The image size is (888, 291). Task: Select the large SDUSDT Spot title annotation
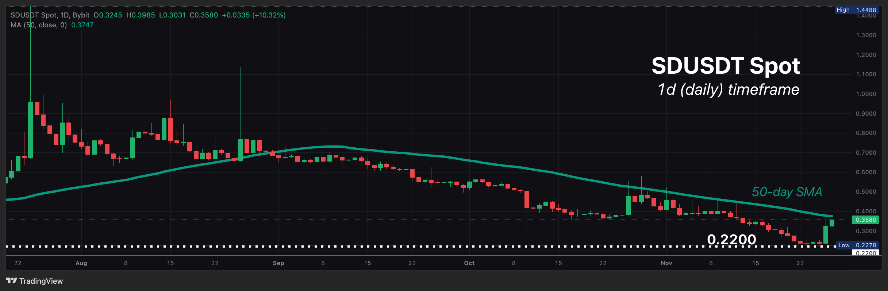[x=726, y=66]
